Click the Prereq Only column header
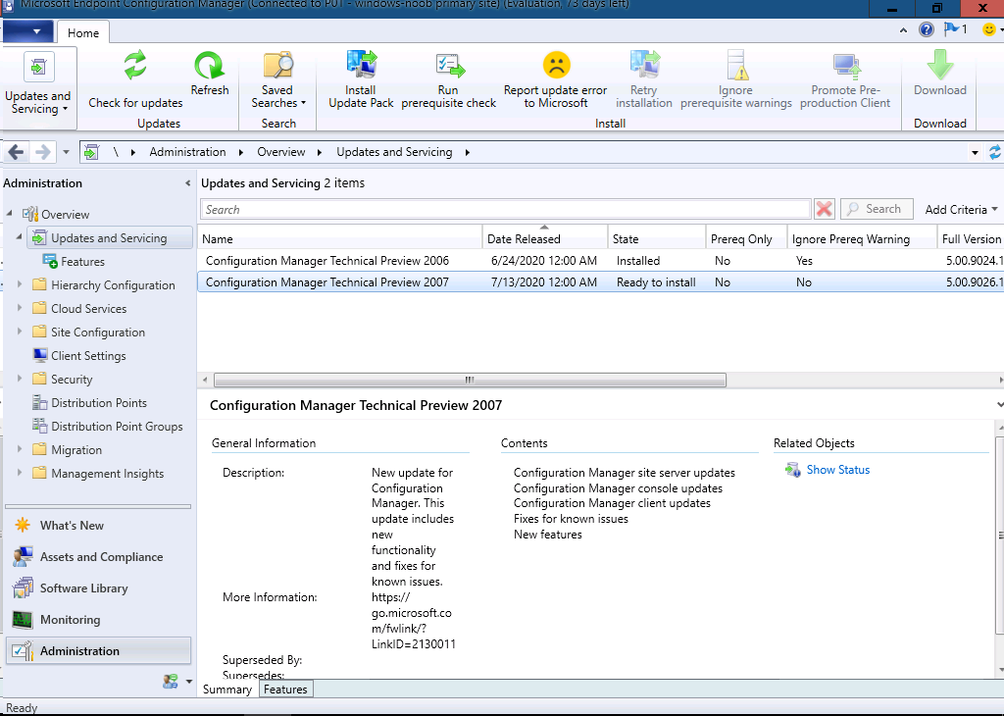Viewport: 1004px width, 716px height. point(746,238)
